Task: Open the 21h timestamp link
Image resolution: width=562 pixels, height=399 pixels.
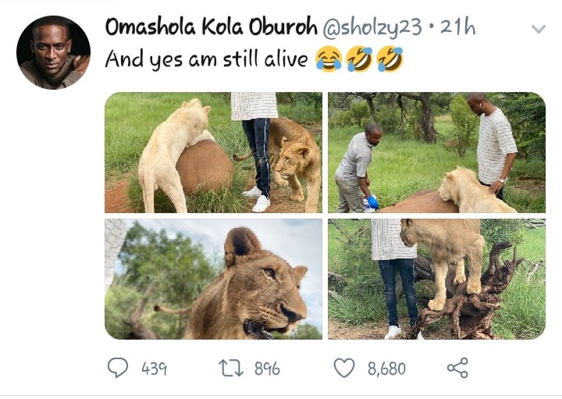Action: (457, 27)
